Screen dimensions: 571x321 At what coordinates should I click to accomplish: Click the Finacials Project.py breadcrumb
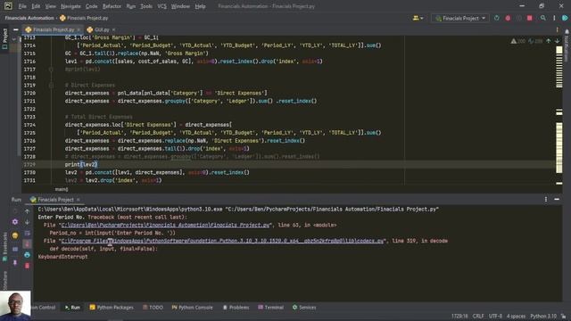tap(84, 18)
